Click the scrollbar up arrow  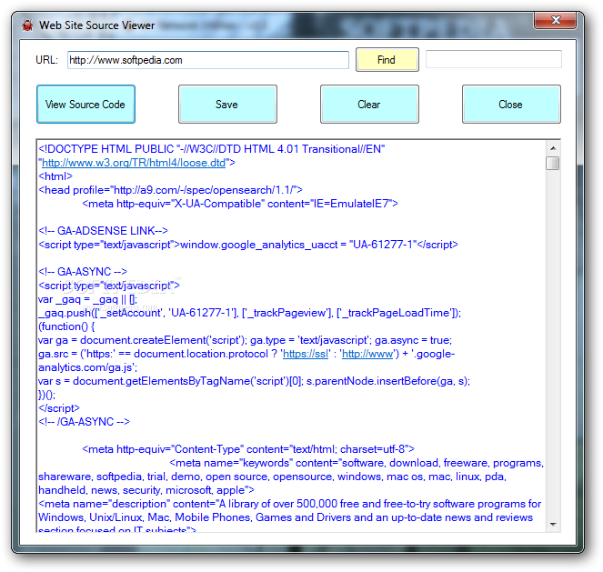pyautogui.click(x=553, y=148)
